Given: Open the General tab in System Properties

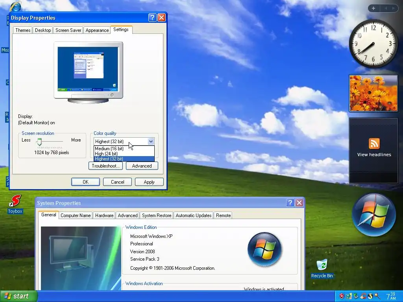Looking at the screenshot, I should click(x=48, y=215).
